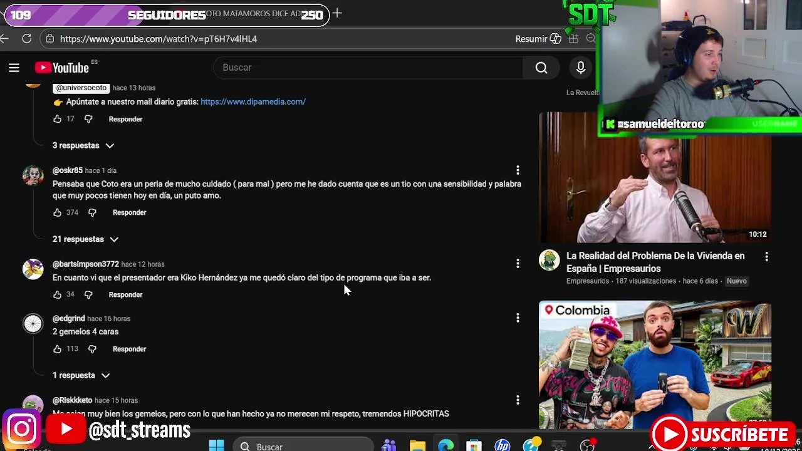Open the browser apps plus icon

click(x=573, y=39)
